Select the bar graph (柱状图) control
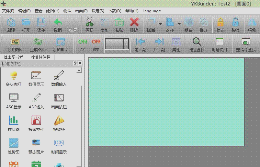Image resolution: width=260 pixels, height=167 pixels. click(x=14, y=123)
